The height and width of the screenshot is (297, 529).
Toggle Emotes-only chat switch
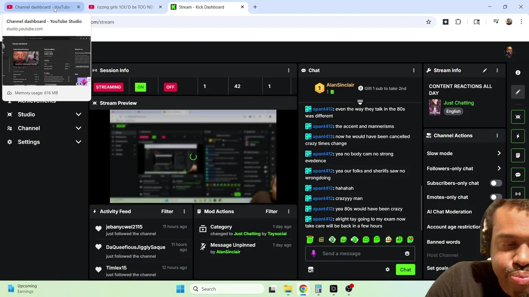pyautogui.click(x=496, y=197)
